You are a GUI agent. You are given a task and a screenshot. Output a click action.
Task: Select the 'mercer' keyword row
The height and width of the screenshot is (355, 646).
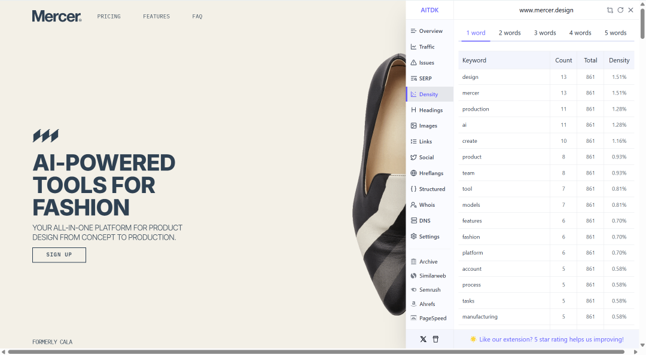[546, 93]
